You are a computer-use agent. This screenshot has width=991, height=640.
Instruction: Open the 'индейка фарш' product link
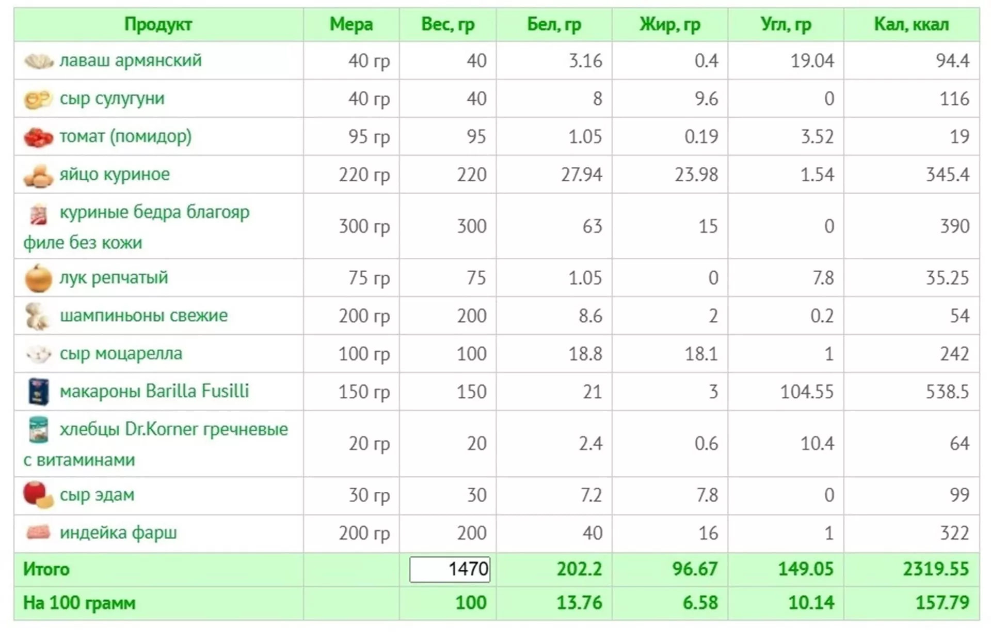[118, 533]
